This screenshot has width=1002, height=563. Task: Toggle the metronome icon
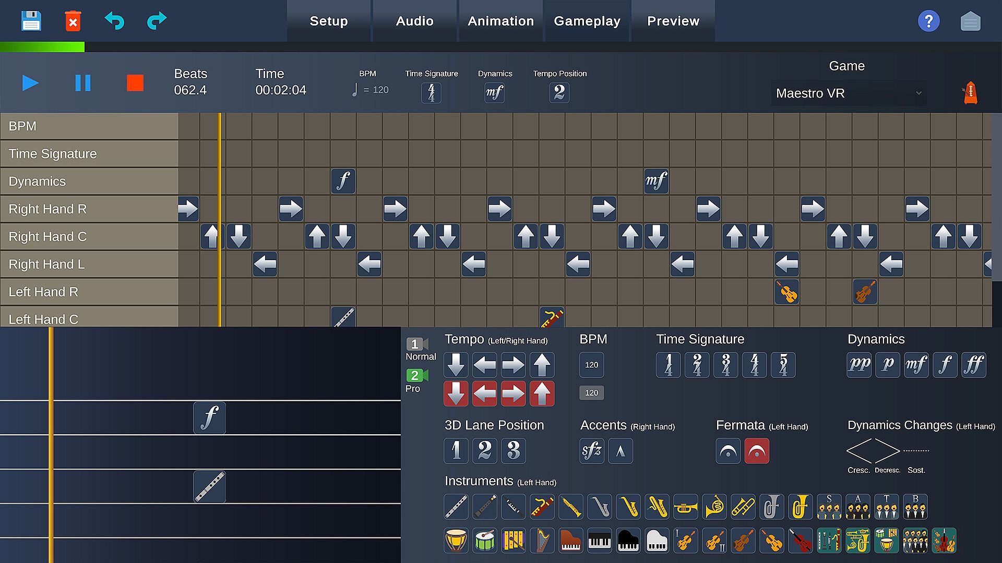970,93
